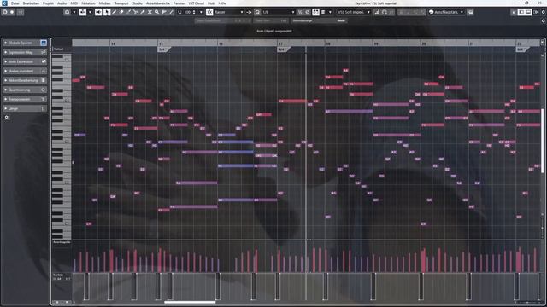
Task: Open the Studio menu
Action: coord(138,3)
